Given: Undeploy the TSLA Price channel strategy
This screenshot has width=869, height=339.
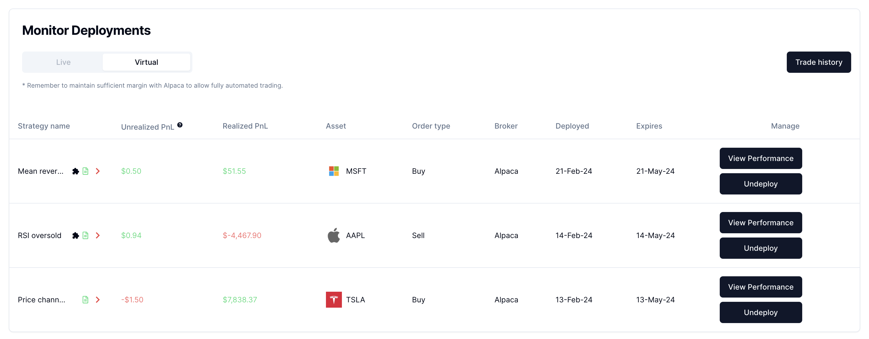Looking at the screenshot, I should click(760, 313).
